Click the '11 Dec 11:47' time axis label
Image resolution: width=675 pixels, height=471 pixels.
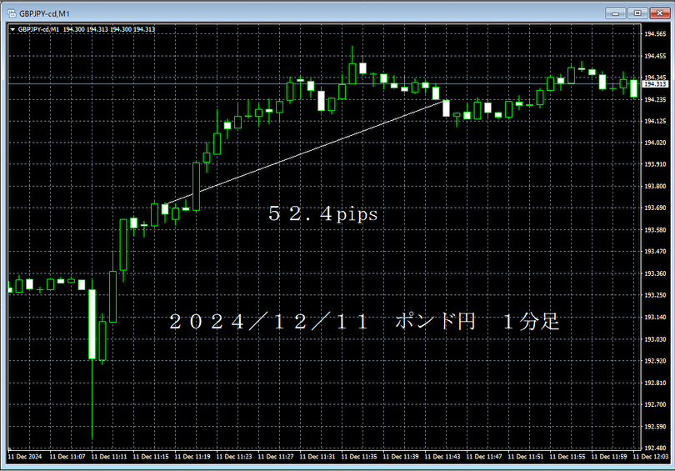point(484,456)
